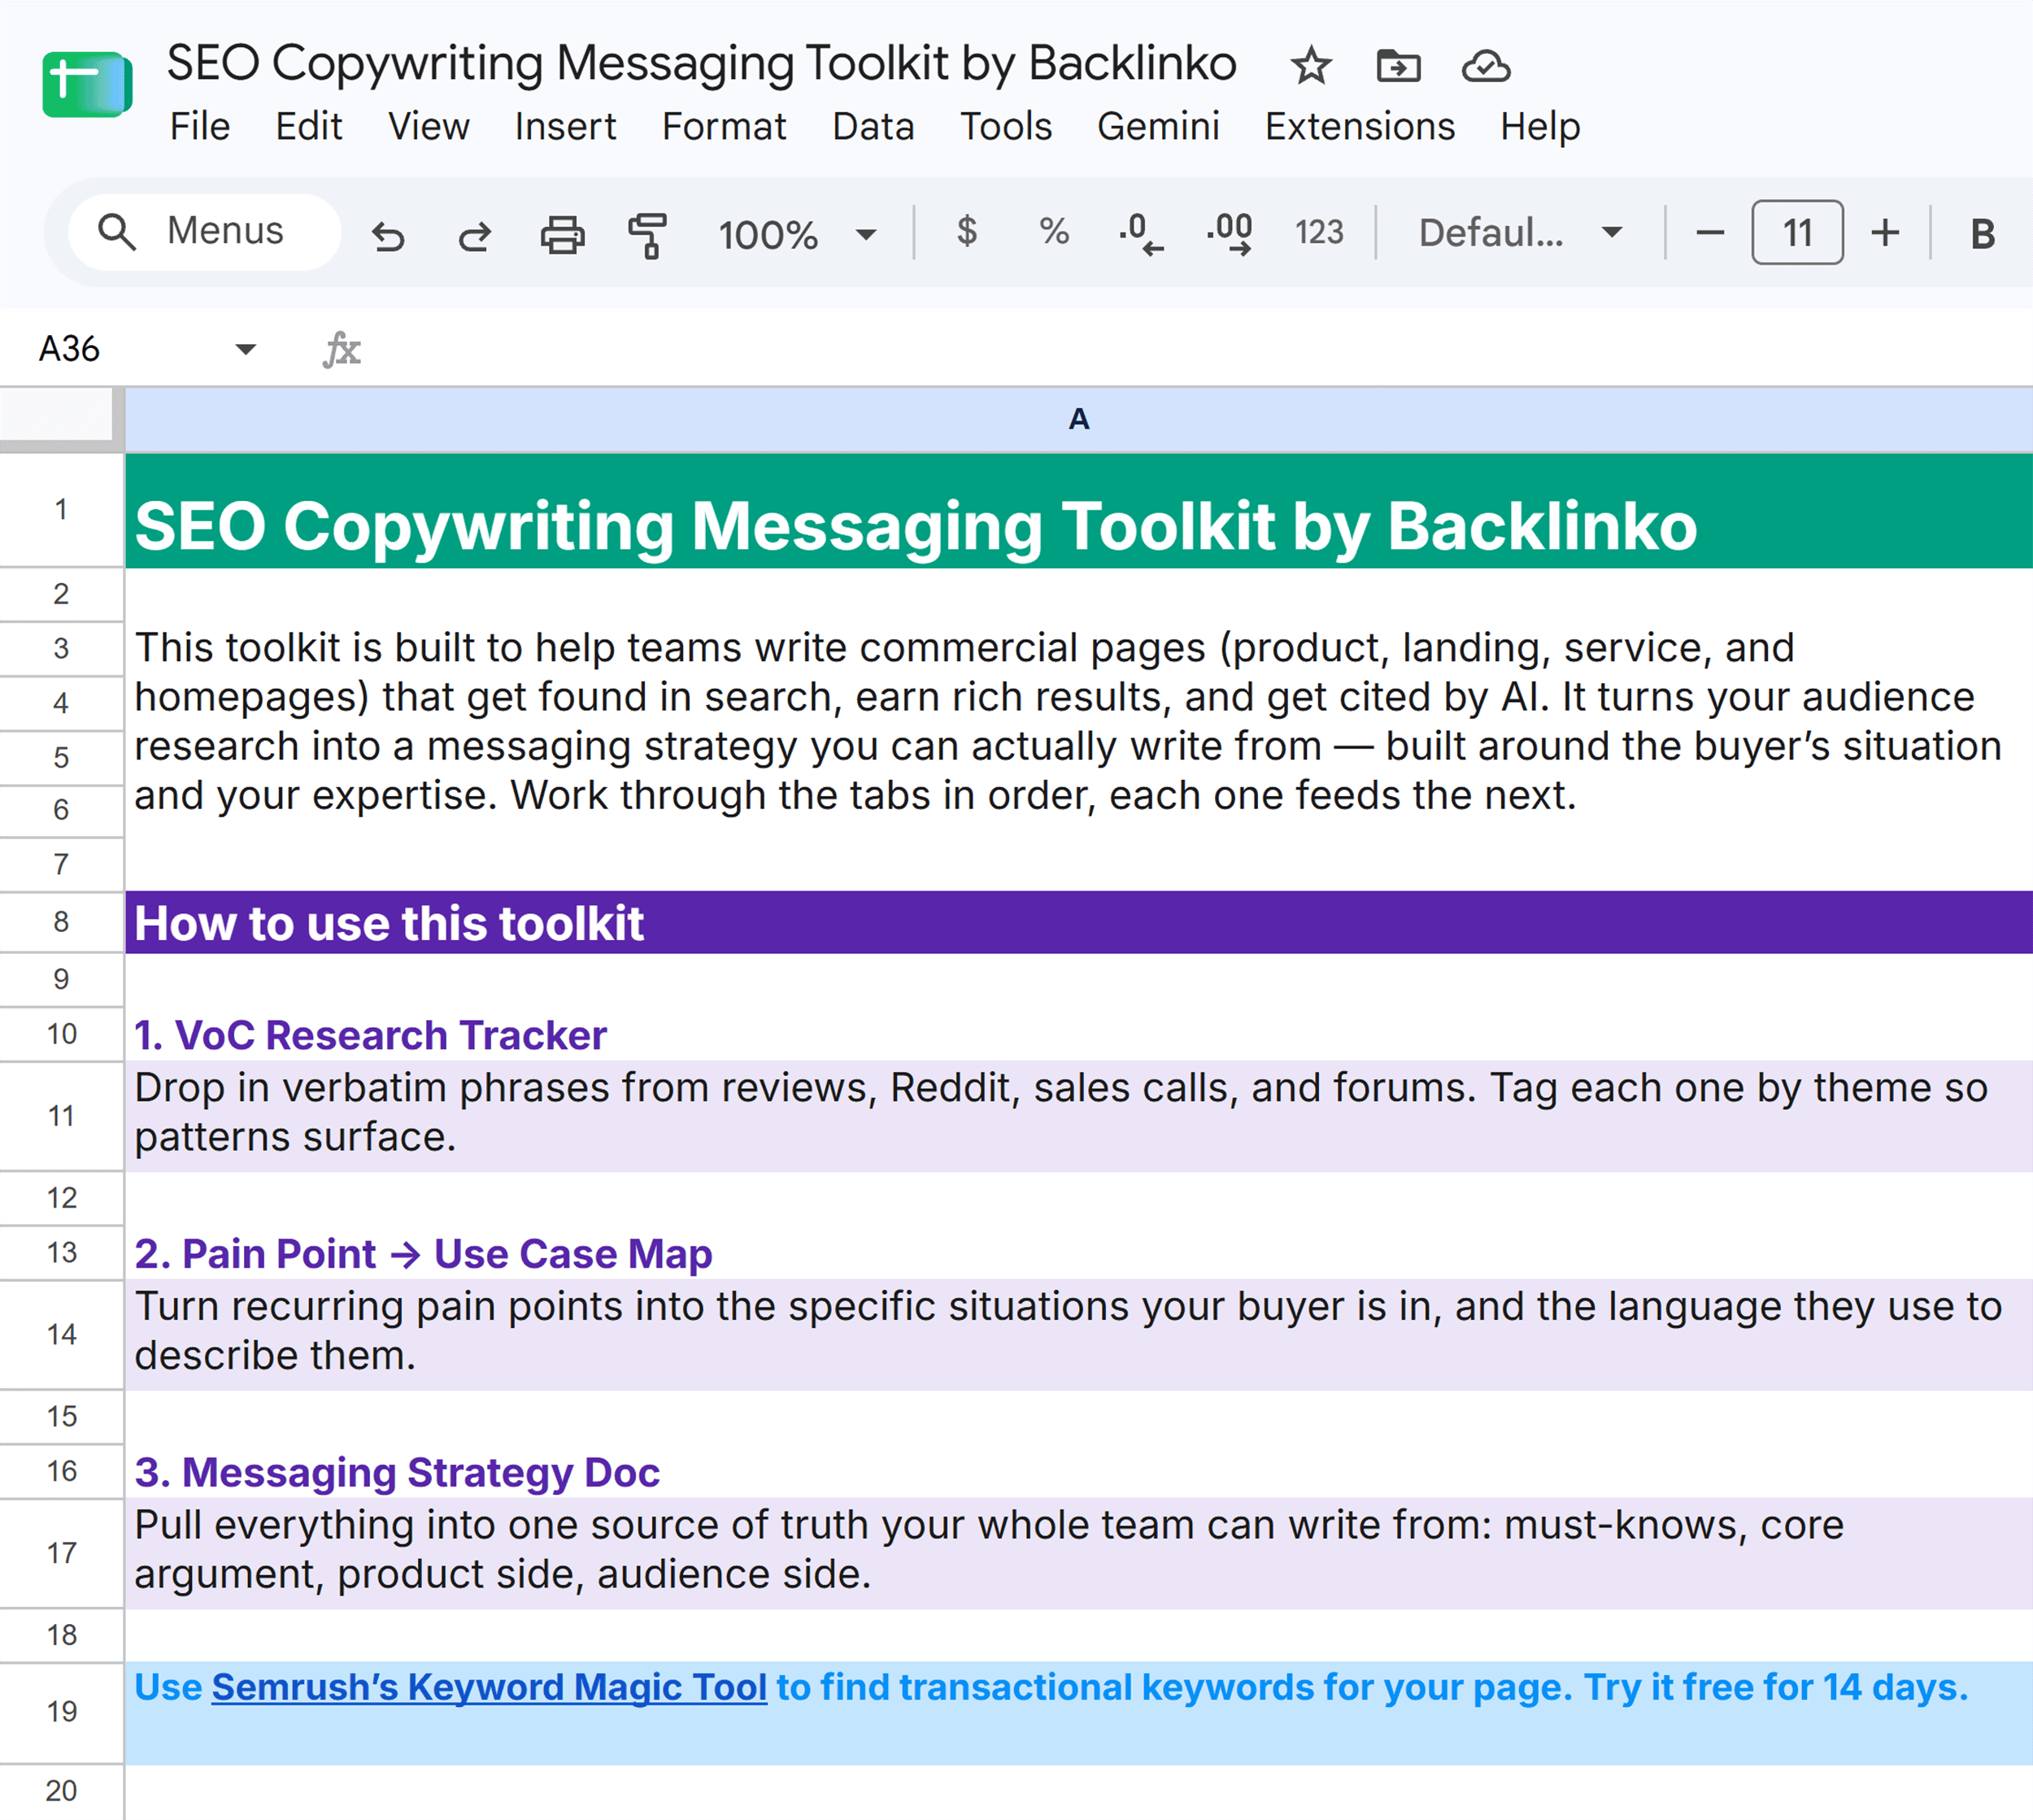Open the Format menu

pyautogui.click(x=724, y=127)
